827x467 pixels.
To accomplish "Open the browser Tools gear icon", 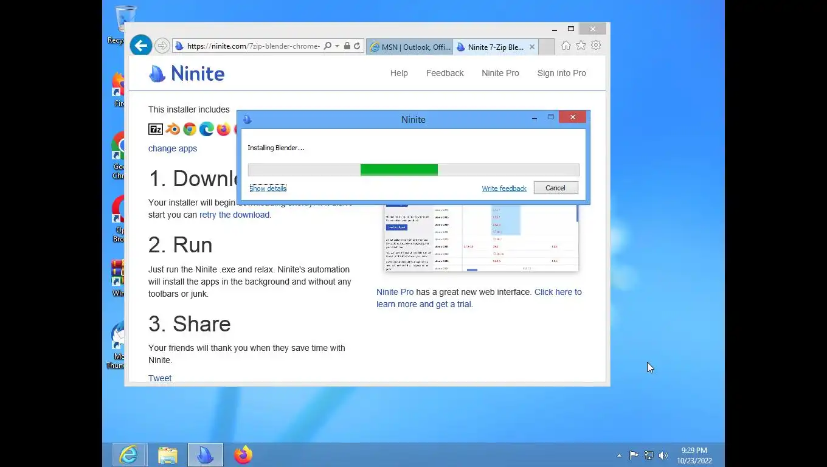I will 596,46.
